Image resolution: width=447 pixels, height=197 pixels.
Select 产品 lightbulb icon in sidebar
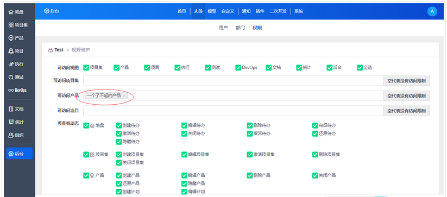(x=11, y=38)
